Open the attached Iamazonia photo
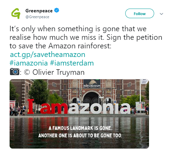Image resolution: width=171 pixels, height=153 pixels. pos(79,114)
